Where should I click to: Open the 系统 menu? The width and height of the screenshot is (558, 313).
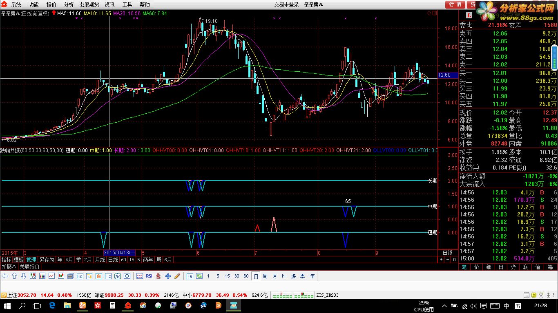click(x=16, y=4)
